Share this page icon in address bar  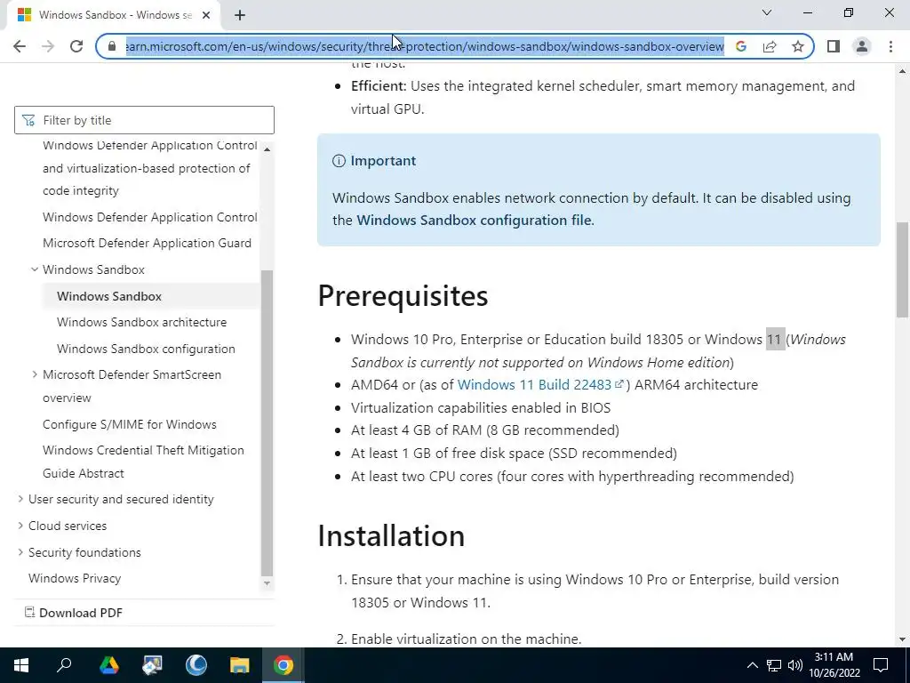(770, 46)
